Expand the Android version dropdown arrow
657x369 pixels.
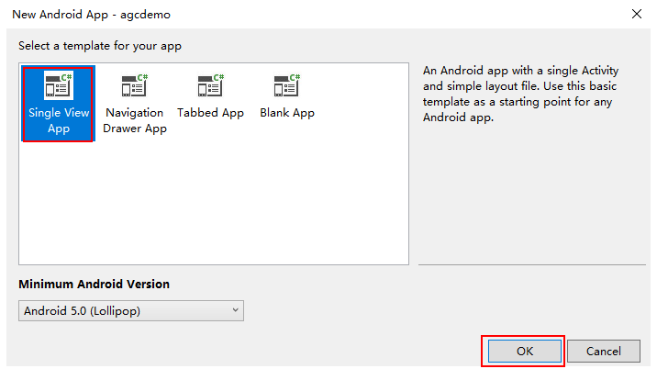(235, 310)
